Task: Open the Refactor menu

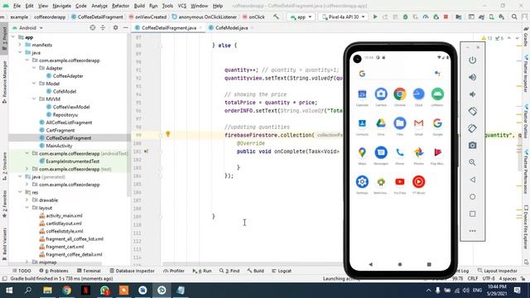Action: pos(120,6)
